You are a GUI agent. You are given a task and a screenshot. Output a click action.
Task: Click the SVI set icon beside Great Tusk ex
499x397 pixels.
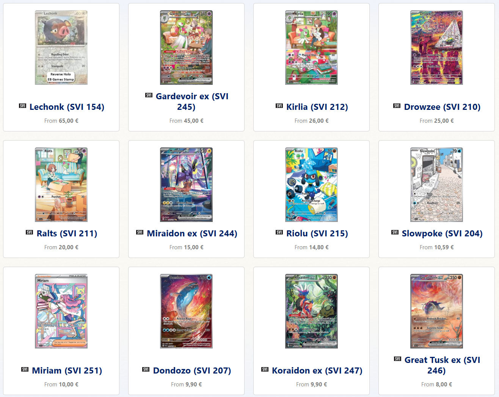[x=397, y=359]
